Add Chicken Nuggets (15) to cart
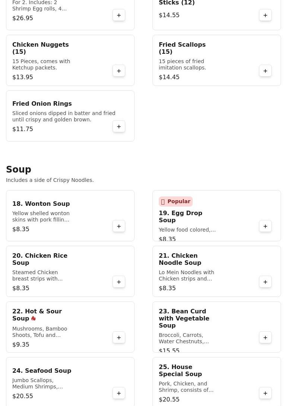 click(119, 71)
